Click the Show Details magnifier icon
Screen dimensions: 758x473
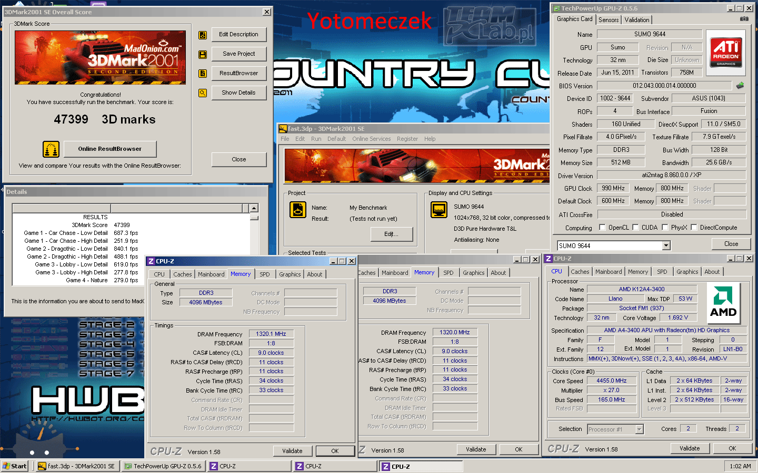click(x=202, y=93)
